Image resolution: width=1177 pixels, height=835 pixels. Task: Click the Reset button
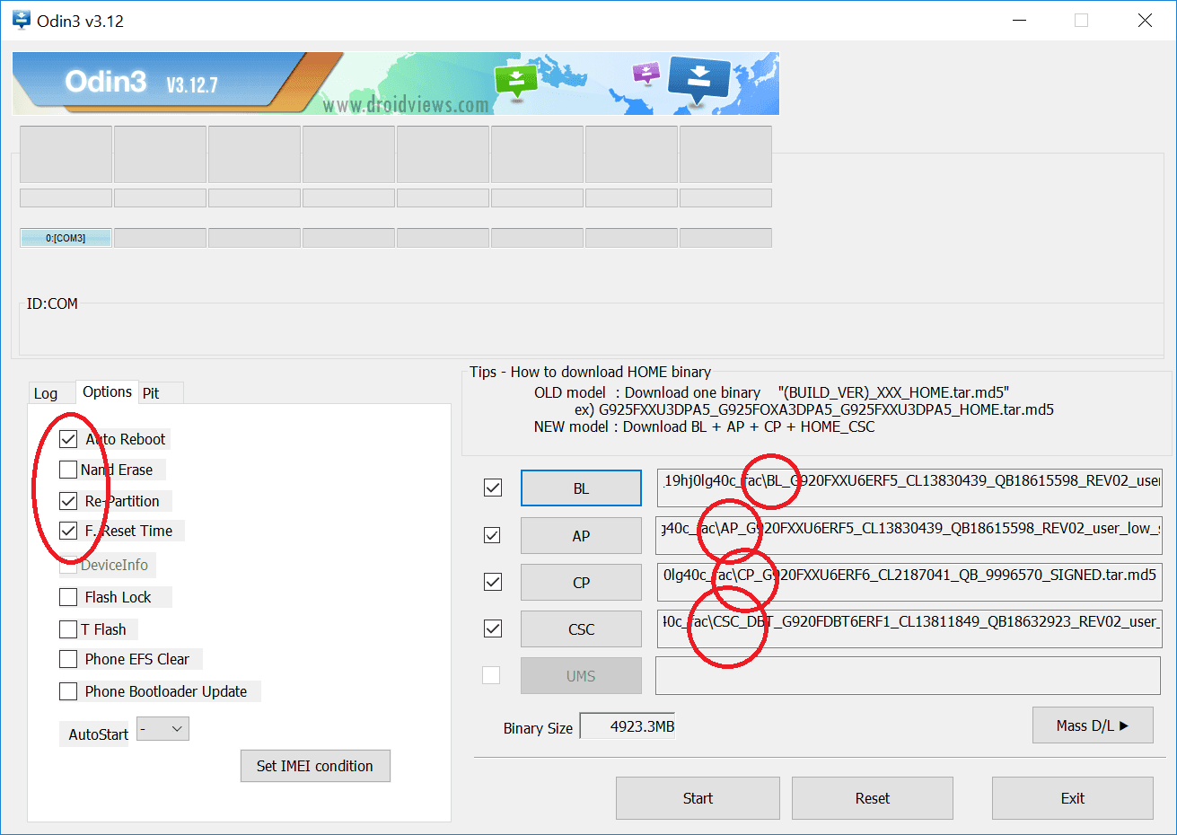873,798
